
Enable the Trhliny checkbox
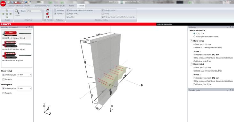[x=103, y=13]
